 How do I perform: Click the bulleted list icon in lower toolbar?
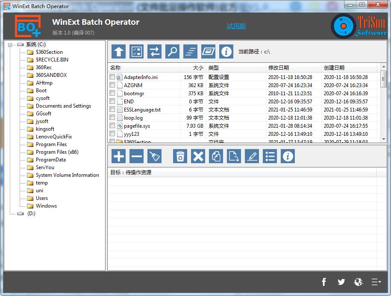click(270, 156)
